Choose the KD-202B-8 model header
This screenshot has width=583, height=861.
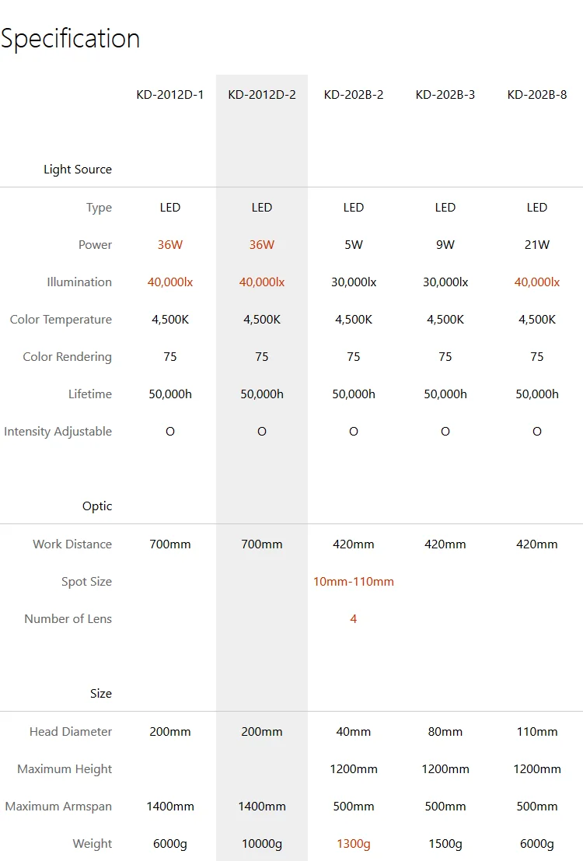click(x=537, y=95)
